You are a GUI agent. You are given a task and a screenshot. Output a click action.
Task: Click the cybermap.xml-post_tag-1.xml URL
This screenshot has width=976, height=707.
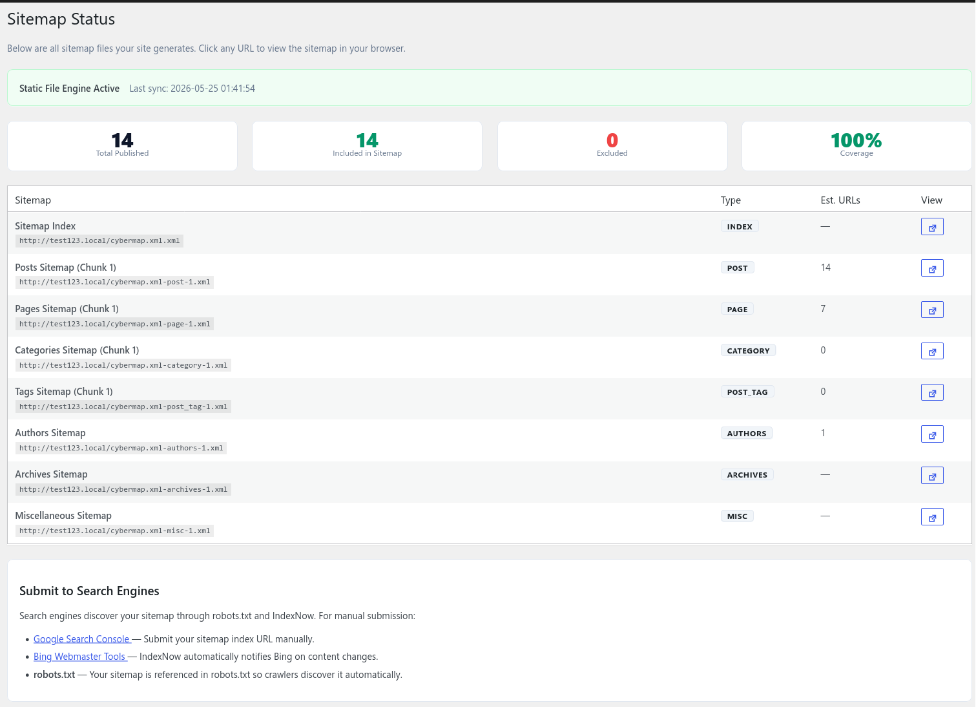coord(123,406)
